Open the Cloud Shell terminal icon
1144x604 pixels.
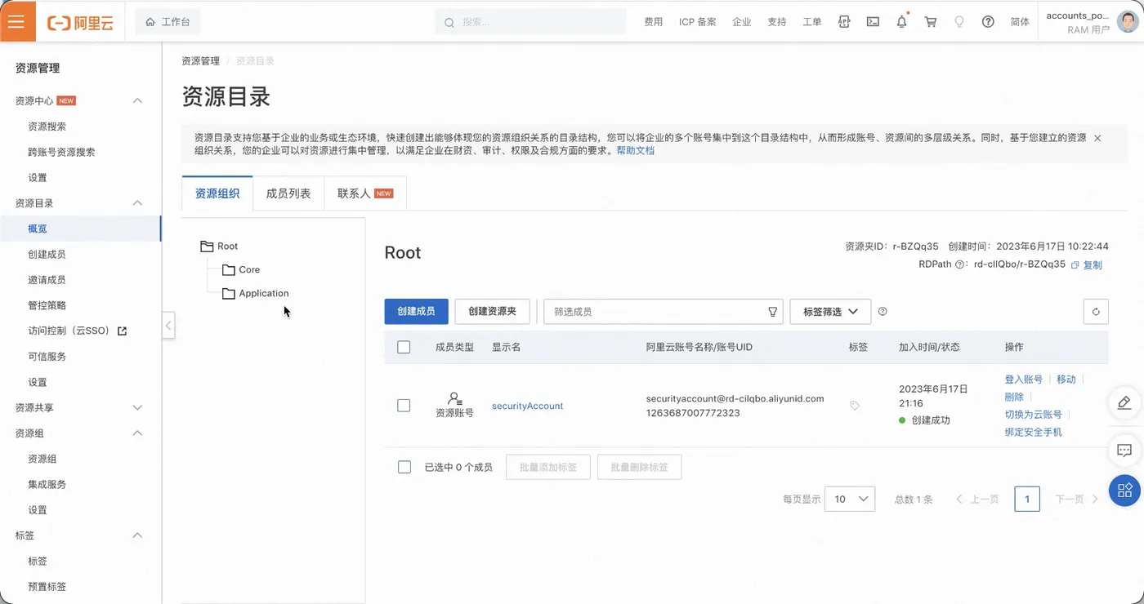click(x=873, y=22)
